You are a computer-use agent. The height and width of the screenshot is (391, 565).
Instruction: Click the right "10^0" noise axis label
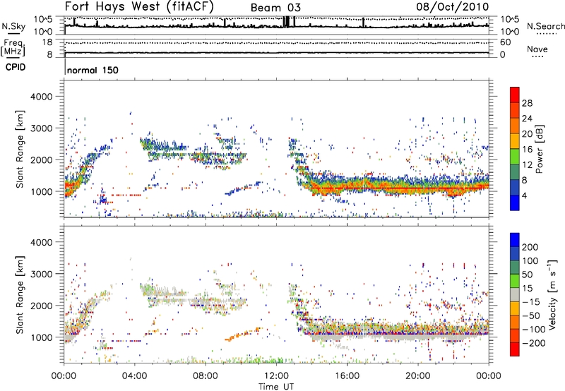[510, 32]
